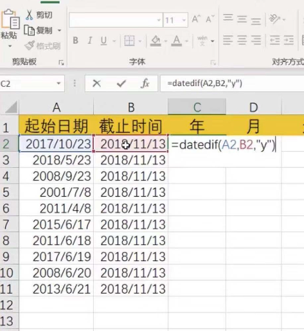Image resolution: width=304 pixels, height=331 pixels.
Task: Select row 12 header
Action: (x=10, y=305)
